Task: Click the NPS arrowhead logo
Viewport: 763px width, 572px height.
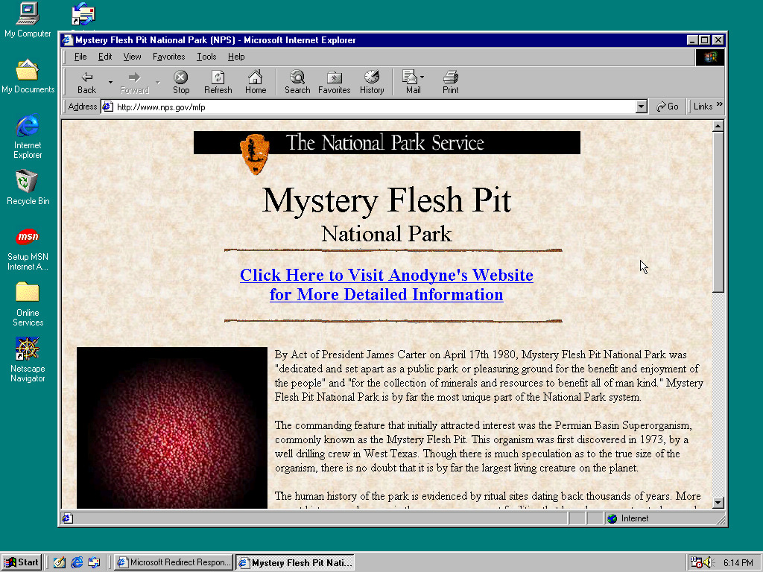Action: (x=255, y=154)
